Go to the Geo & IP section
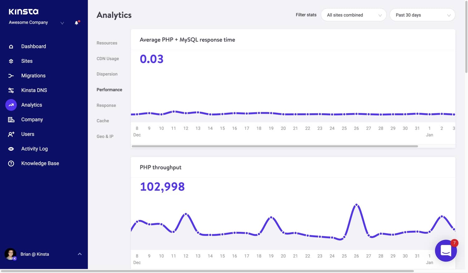Image resolution: width=468 pixels, height=273 pixels. click(105, 136)
